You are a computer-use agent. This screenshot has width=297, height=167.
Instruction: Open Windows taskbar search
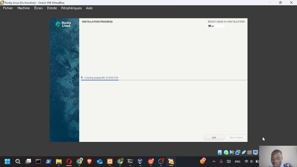pos(18,161)
